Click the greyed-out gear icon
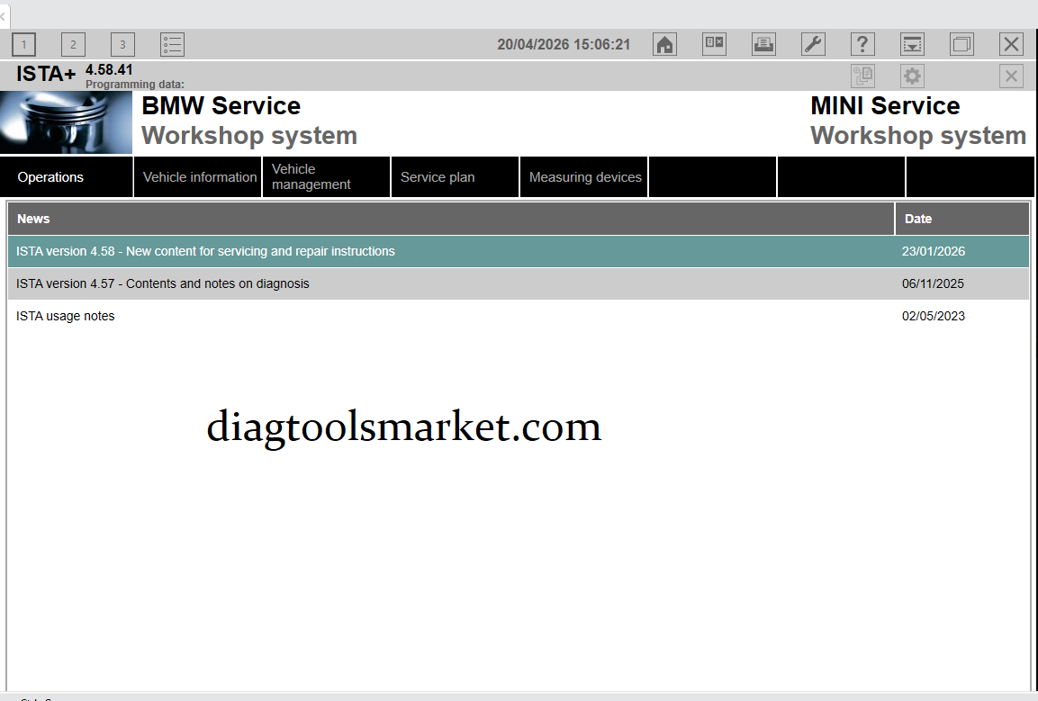1038x701 pixels. tap(912, 76)
